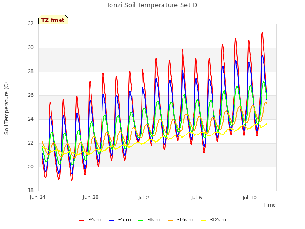
Task: Click the red -2cm legend swatch
Action: pyautogui.click(x=81, y=220)
